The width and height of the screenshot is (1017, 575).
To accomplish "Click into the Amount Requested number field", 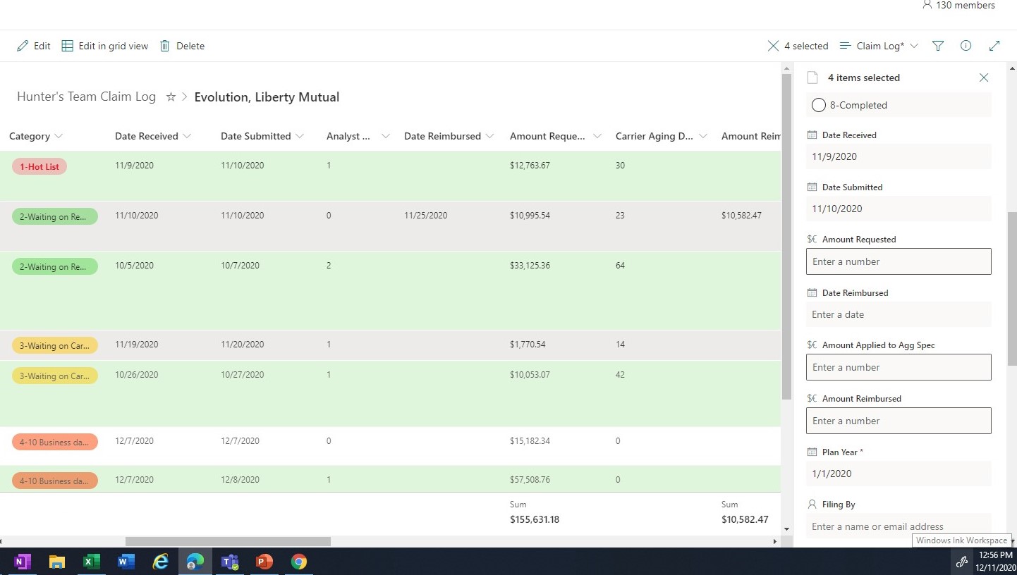I will click(899, 261).
